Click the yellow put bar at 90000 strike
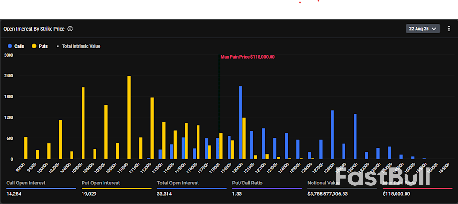The width and height of the screenshot is (458, 204). (26, 148)
